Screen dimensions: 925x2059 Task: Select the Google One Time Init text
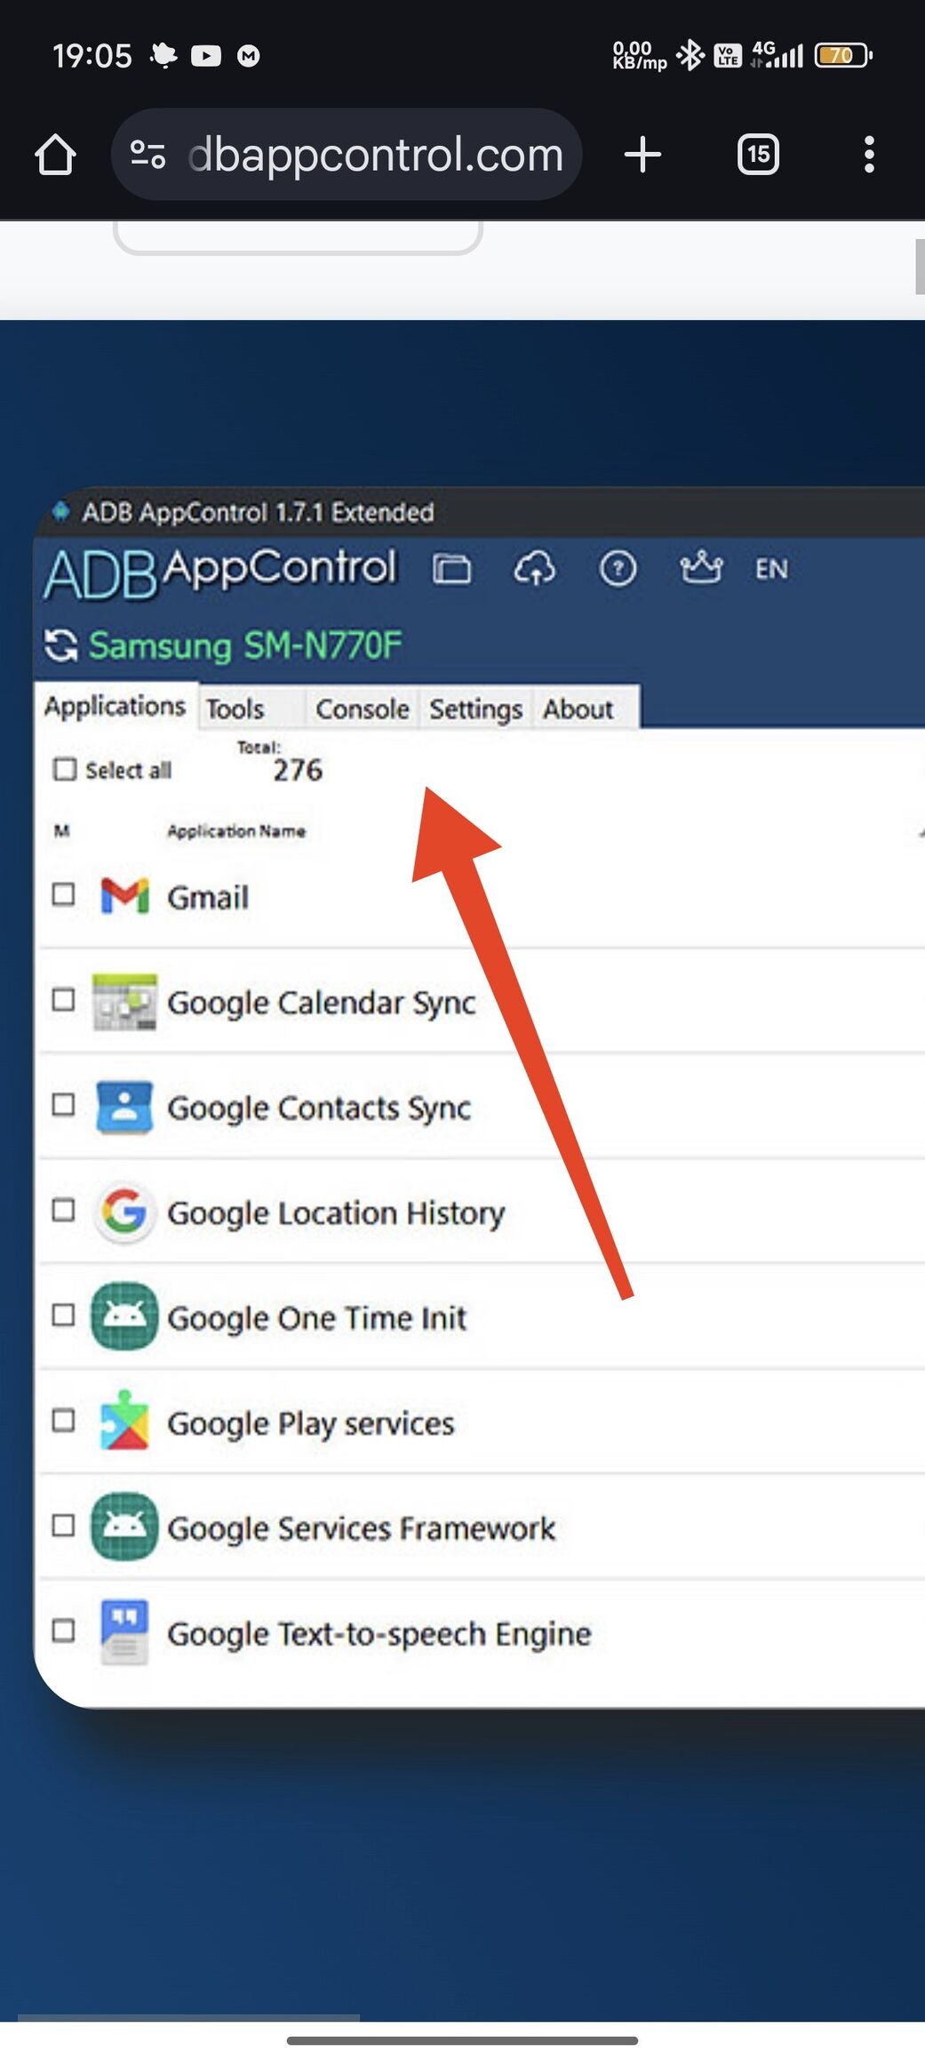316,1318
